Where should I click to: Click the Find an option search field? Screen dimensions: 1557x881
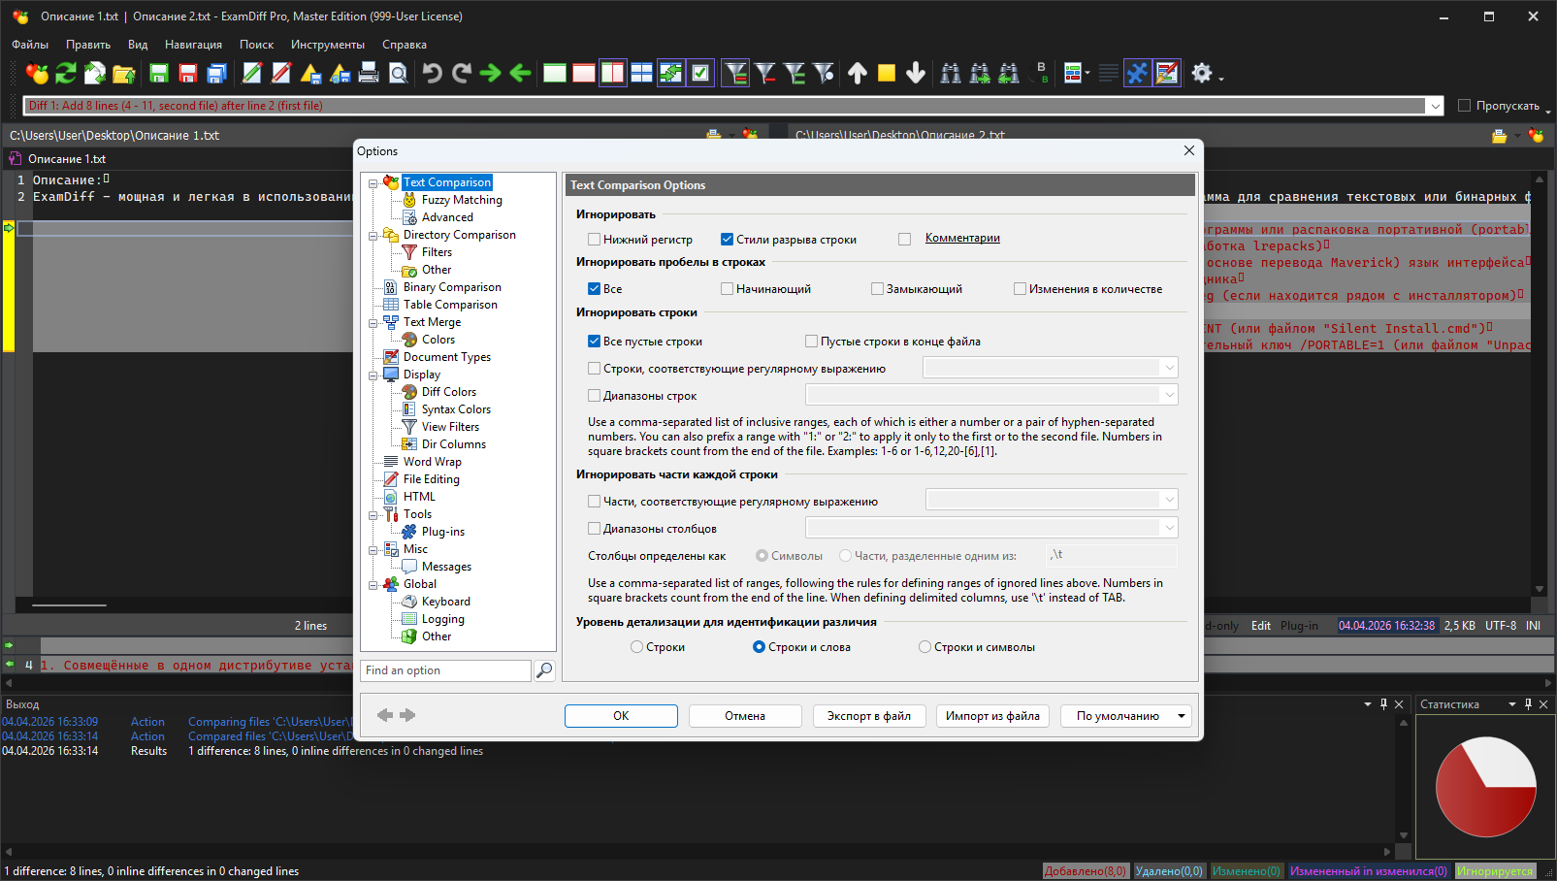click(446, 670)
